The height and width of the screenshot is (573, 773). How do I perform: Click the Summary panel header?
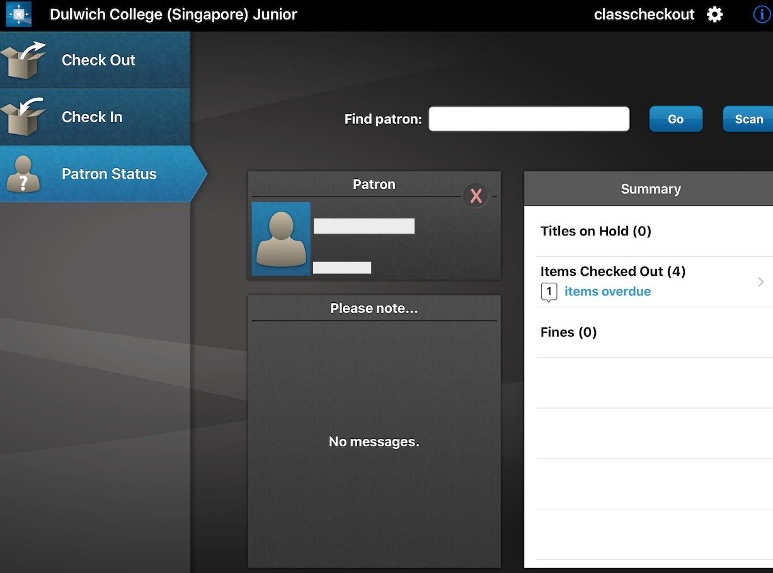point(649,189)
